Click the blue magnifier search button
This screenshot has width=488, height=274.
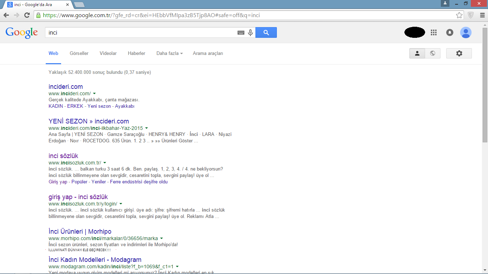(266, 32)
